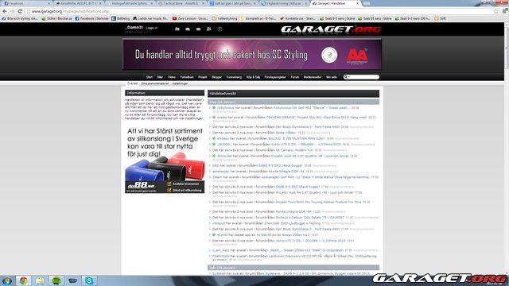This screenshot has width=509, height=286.
Task: Open the friends icon in Garaget header
Action: [x=209, y=29]
